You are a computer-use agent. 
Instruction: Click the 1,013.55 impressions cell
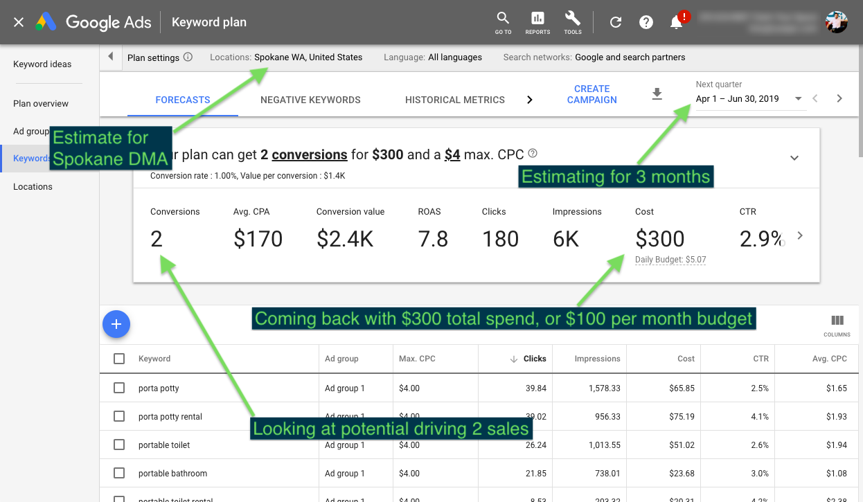(x=603, y=445)
